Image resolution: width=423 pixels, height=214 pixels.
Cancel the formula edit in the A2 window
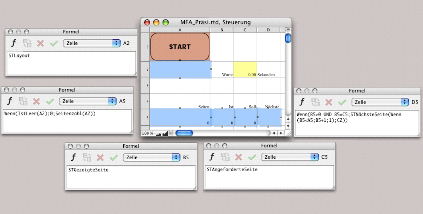pos(40,43)
